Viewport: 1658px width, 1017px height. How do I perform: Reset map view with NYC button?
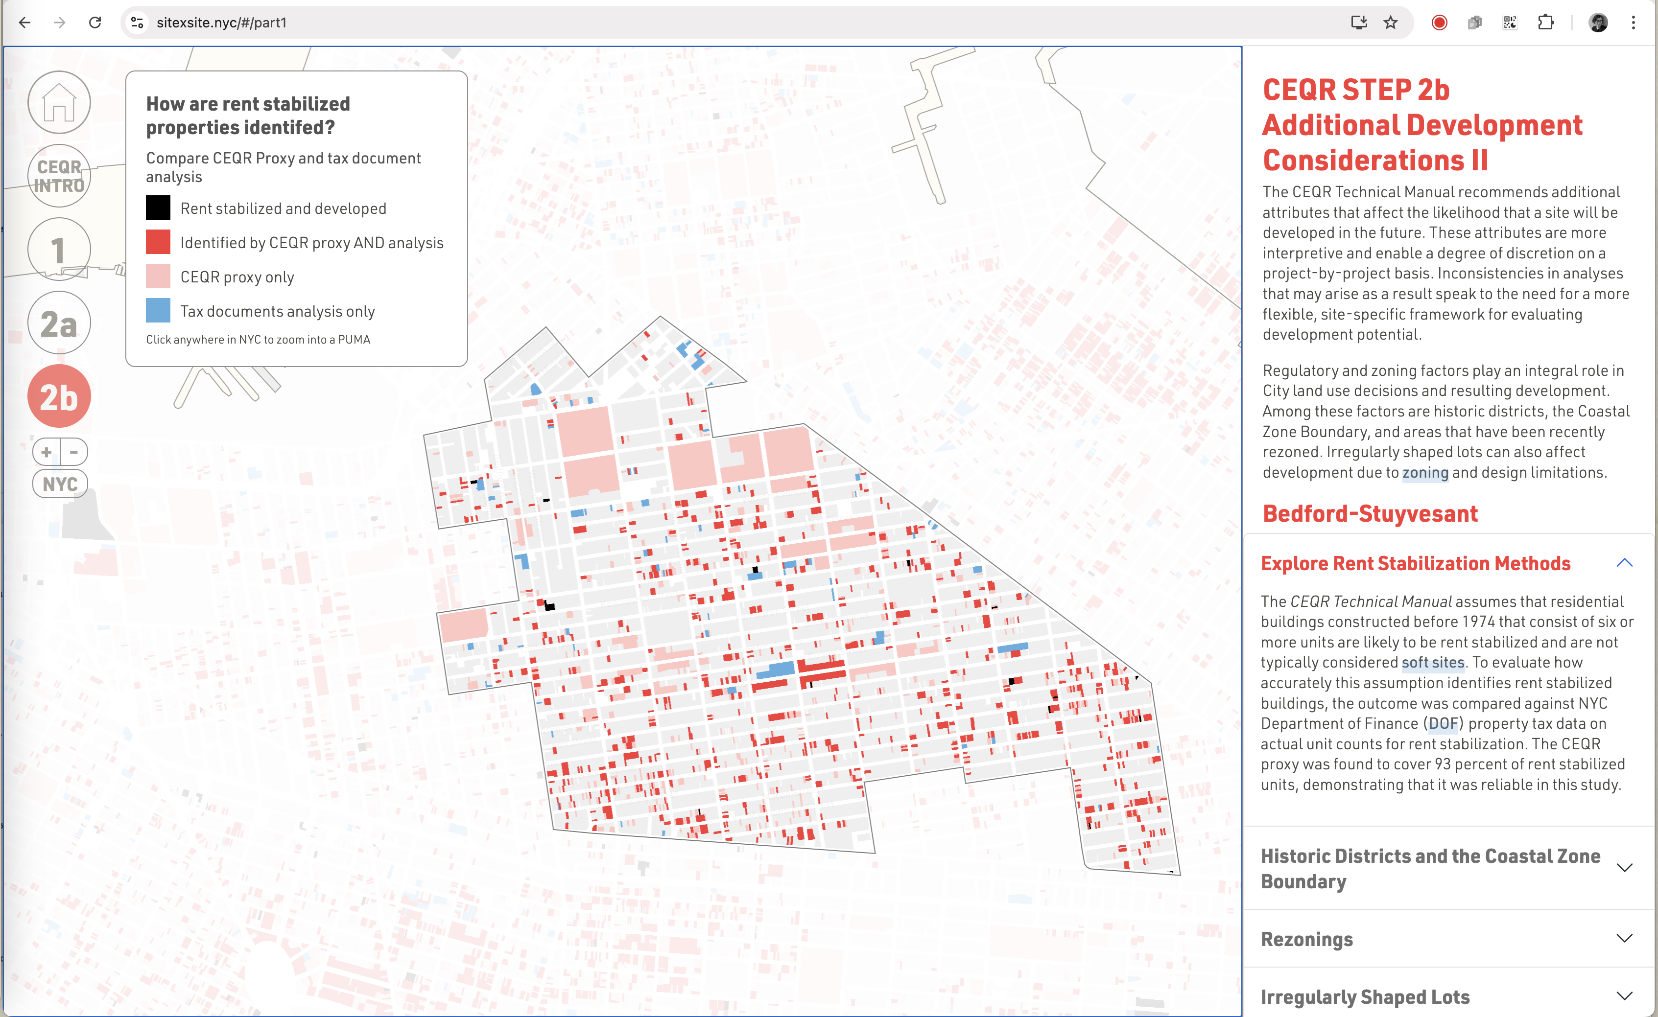pyautogui.click(x=60, y=484)
